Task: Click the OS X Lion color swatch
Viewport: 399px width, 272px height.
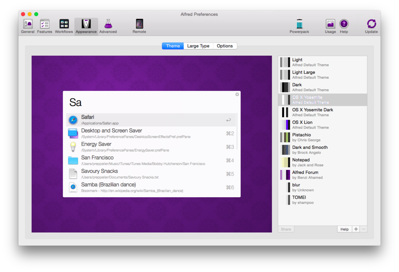Action: coord(285,125)
